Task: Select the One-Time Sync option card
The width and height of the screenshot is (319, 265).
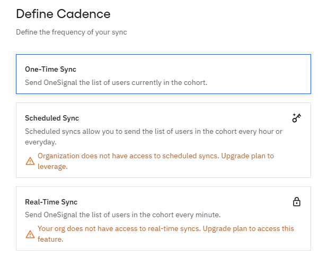Action: pyautogui.click(x=163, y=74)
